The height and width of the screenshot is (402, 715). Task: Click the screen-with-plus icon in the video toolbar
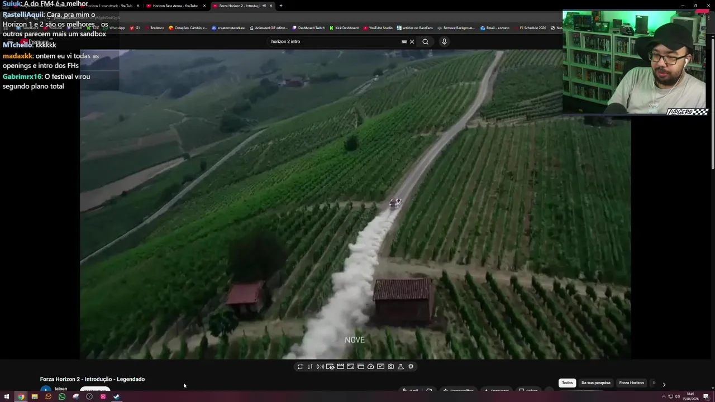380,366
